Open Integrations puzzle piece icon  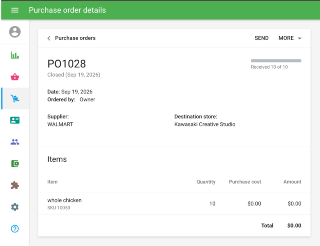pyautogui.click(x=15, y=185)
